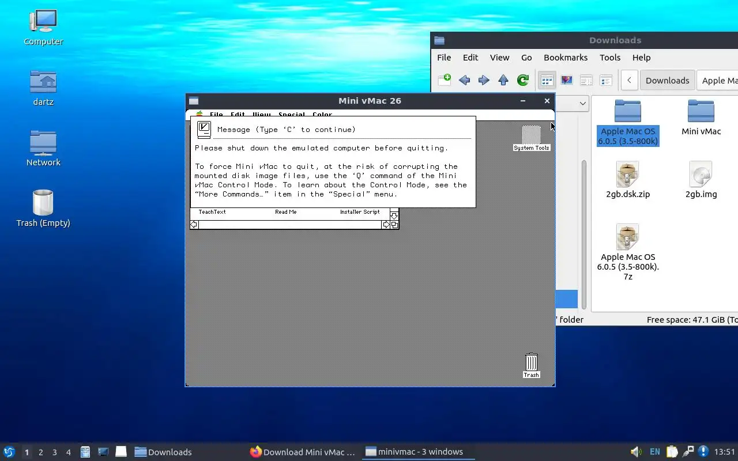Image resolution: width=738 pixels, height=461 pixels.
Task: Select the Mini vMac folder
Action: click(x=701, y=118)
